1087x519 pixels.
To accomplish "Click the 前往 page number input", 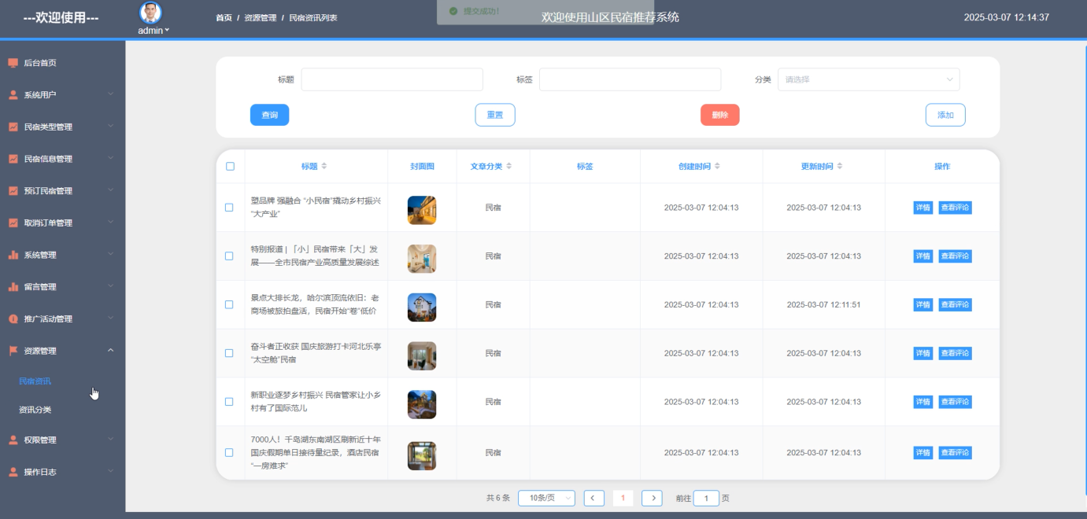I will pos(706,498).
